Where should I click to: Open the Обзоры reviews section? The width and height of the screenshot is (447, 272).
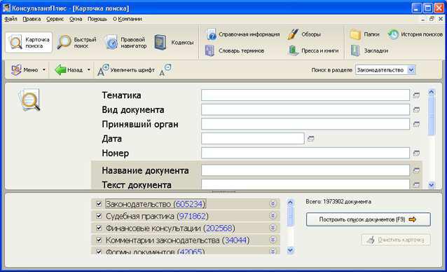pyautogui.click(x=304, y=34)
